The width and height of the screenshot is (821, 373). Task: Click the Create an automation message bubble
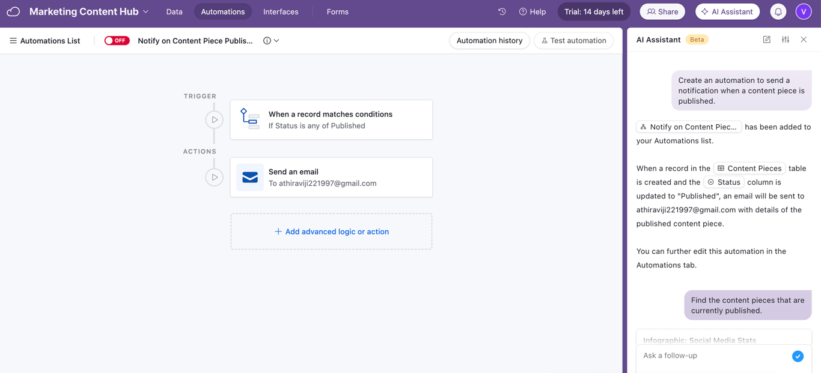pos(741,91)
